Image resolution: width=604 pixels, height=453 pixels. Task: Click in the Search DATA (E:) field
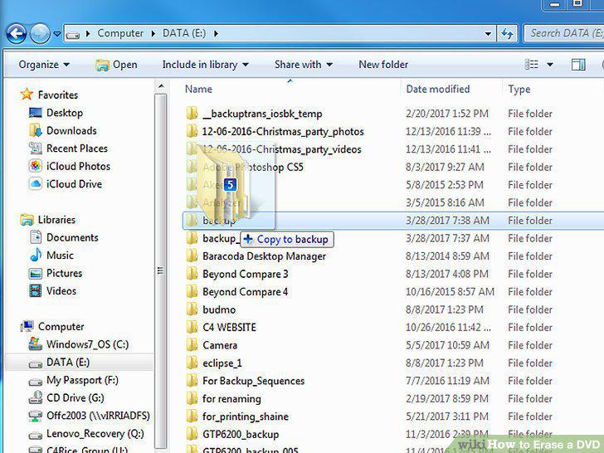(565, 33)
